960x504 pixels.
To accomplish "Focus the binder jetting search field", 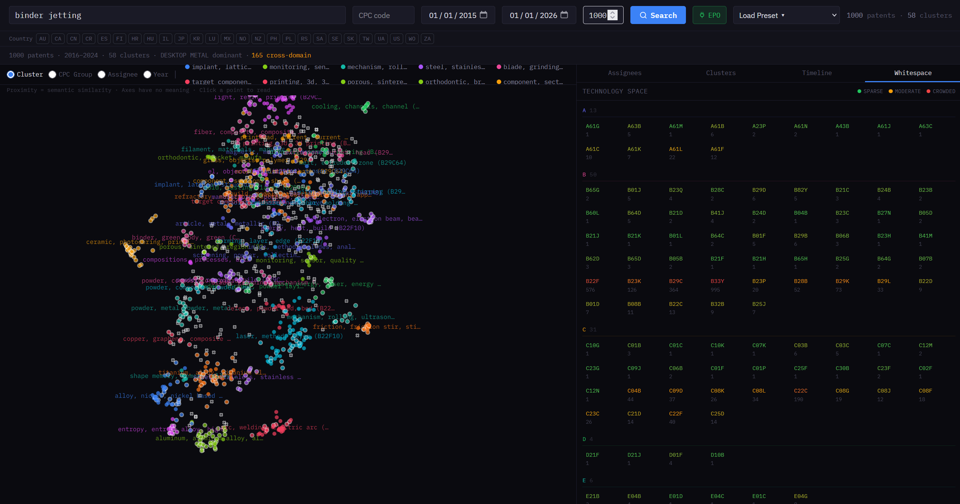I will 177,15.
